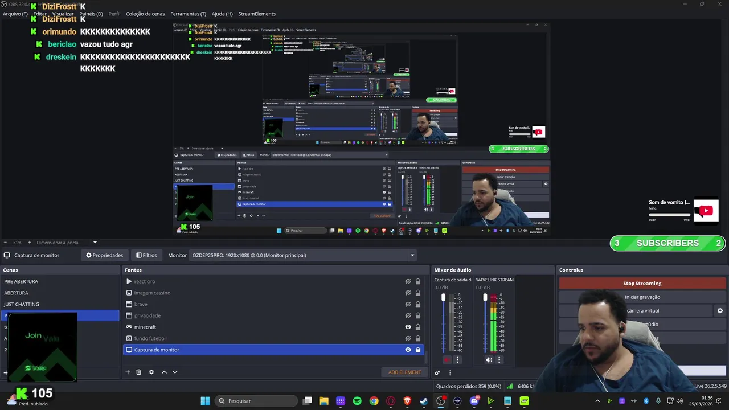Open Propriedades for the selected source
This screenshot has height=410, width=729.
104,255
